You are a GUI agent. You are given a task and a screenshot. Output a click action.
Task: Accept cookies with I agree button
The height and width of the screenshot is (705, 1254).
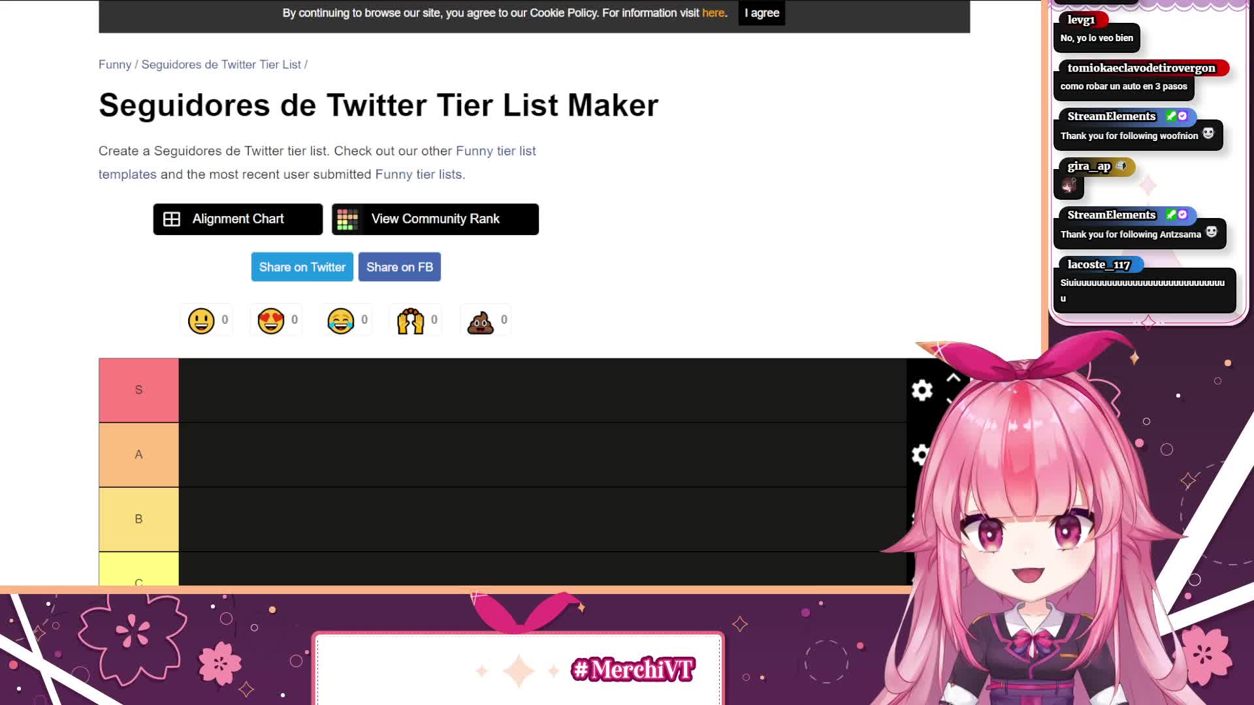pyautogui.click(x=762, y=13)
